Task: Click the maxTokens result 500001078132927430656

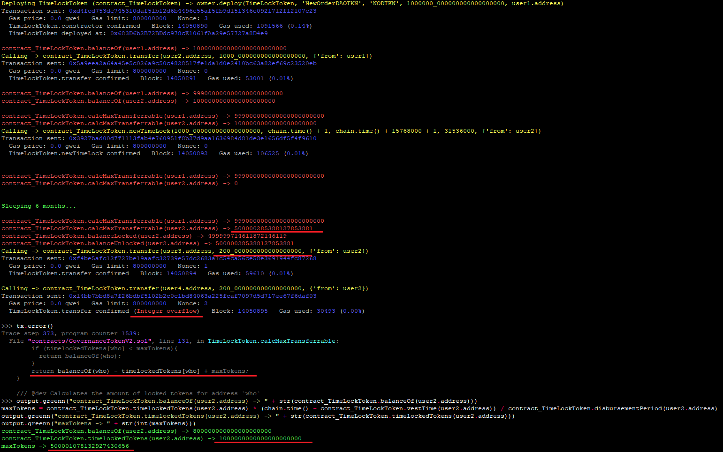Action: click(x=90, y=446)
